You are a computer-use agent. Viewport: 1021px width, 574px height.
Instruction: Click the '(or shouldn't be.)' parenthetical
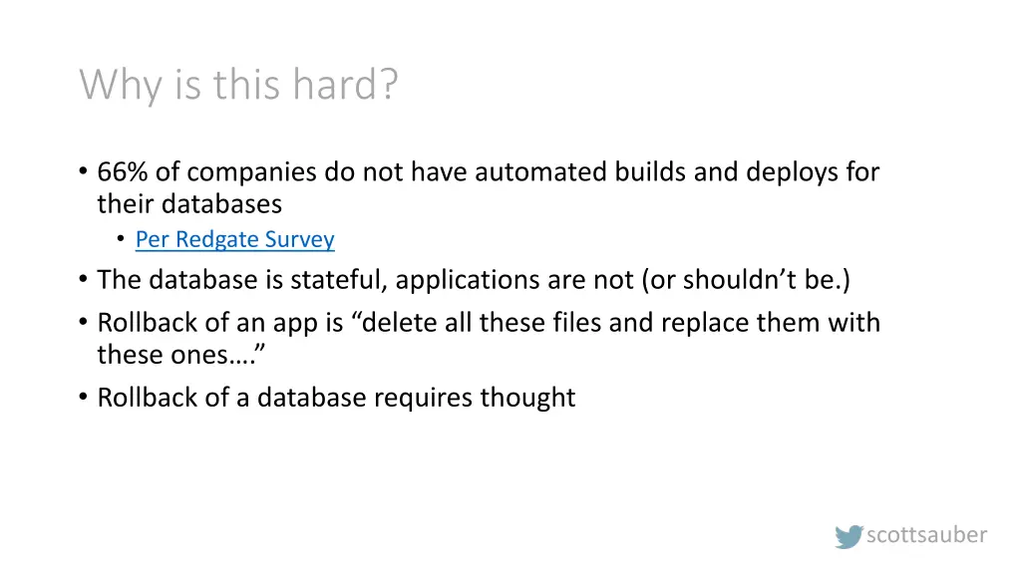click(746, 280)
